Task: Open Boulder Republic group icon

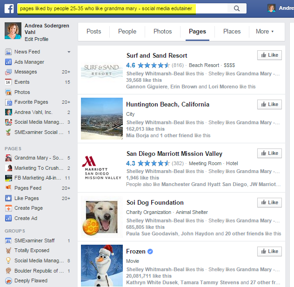Action: coord(8,271)
